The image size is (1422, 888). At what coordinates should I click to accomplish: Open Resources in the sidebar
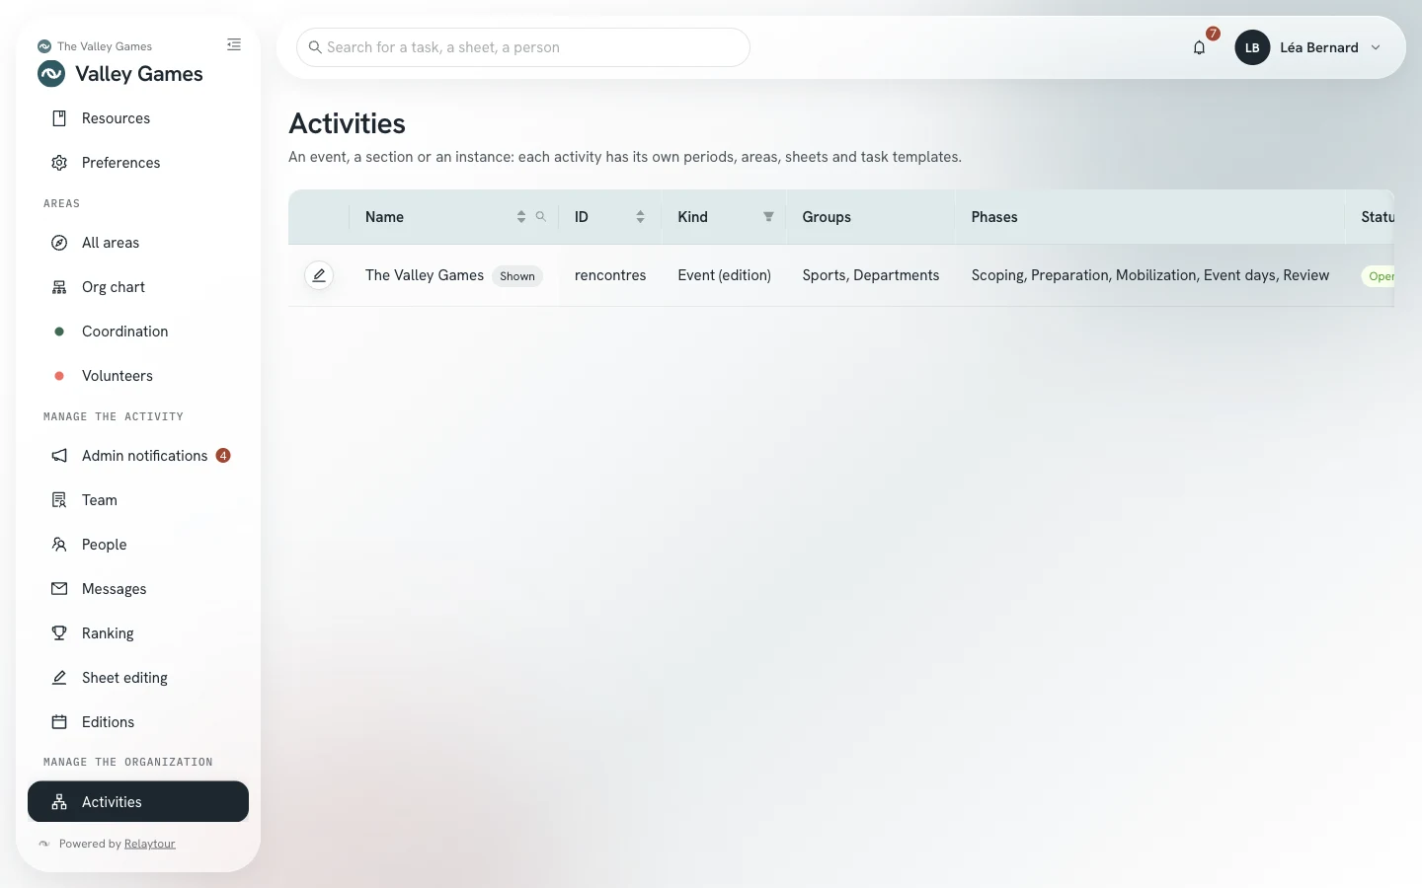tap(138, 118)
